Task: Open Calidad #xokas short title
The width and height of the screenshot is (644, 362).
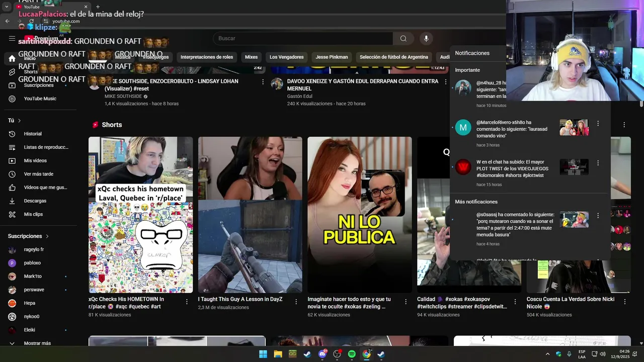Action: pyautogui.click(x=462, y=303)
